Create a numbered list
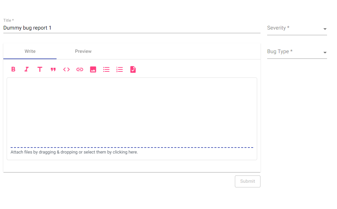The width and height of the screenshot is (337, 209). click(119, 69)
